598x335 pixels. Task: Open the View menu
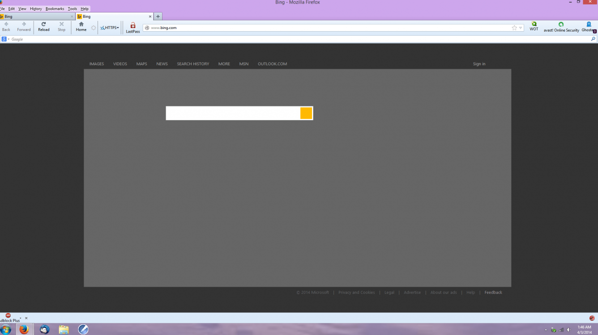point(22,8)
